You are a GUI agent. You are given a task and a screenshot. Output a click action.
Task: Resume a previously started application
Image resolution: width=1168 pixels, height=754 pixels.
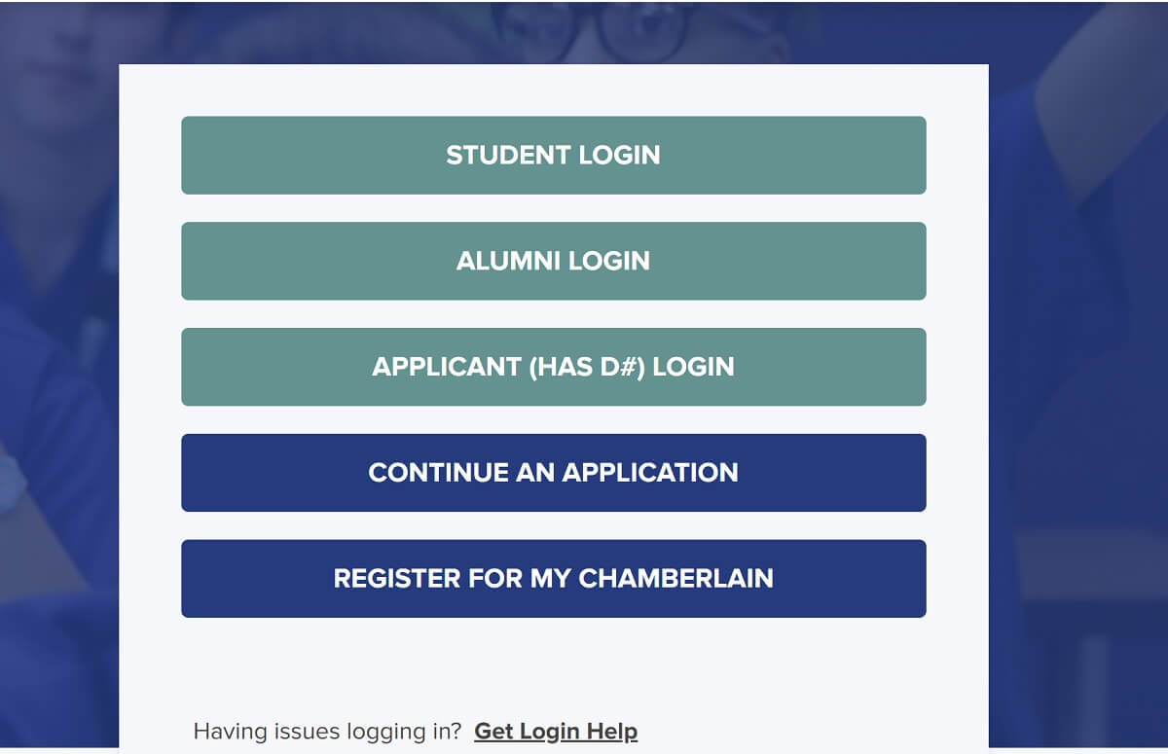coord(553,473)
